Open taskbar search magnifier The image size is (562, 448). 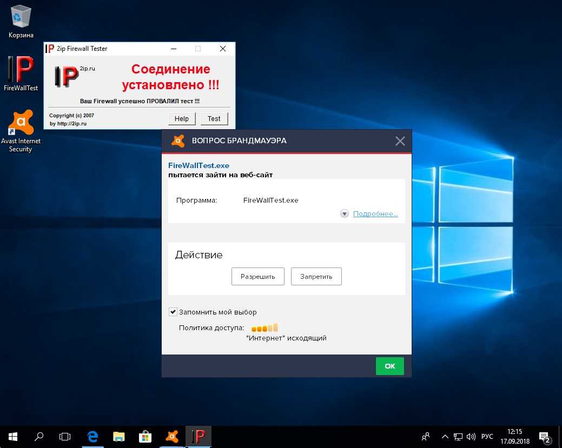point(39,437)
